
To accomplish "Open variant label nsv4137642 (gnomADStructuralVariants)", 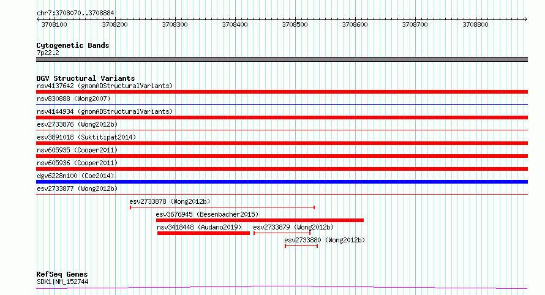I will pyautogui.click(x=105, y=86).
